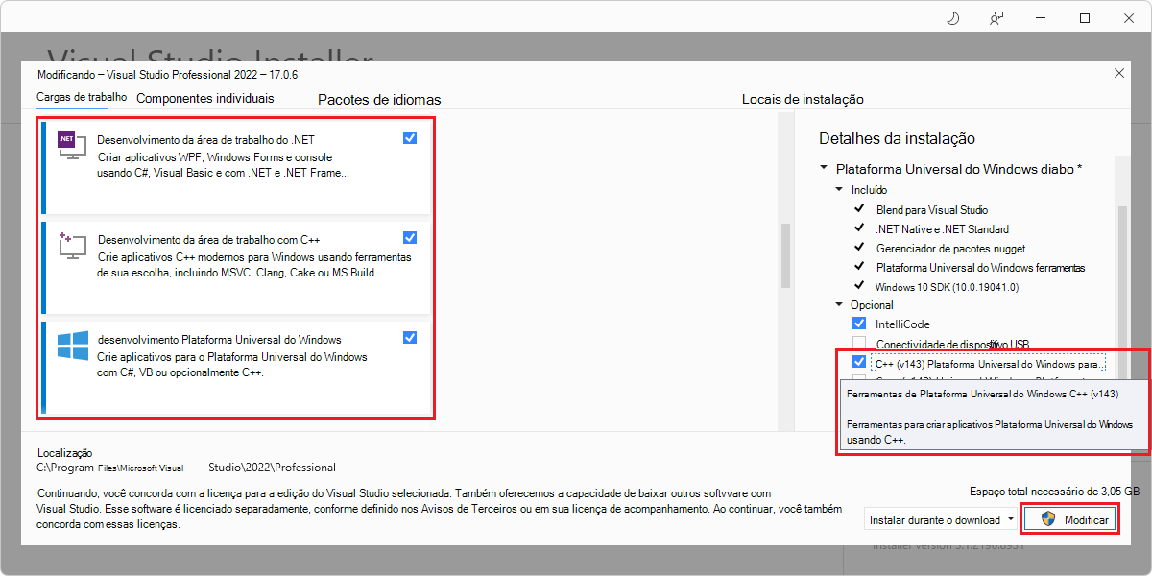This screenshot has height=576, width=1152.
Task: Check Conectividade de dispositivo USB
Action: point(858,344)
